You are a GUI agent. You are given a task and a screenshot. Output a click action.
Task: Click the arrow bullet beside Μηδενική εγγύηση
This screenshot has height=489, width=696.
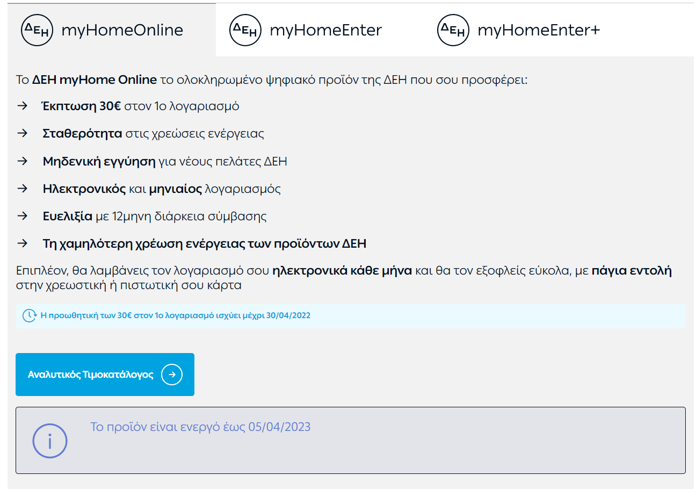coord(22,161)
